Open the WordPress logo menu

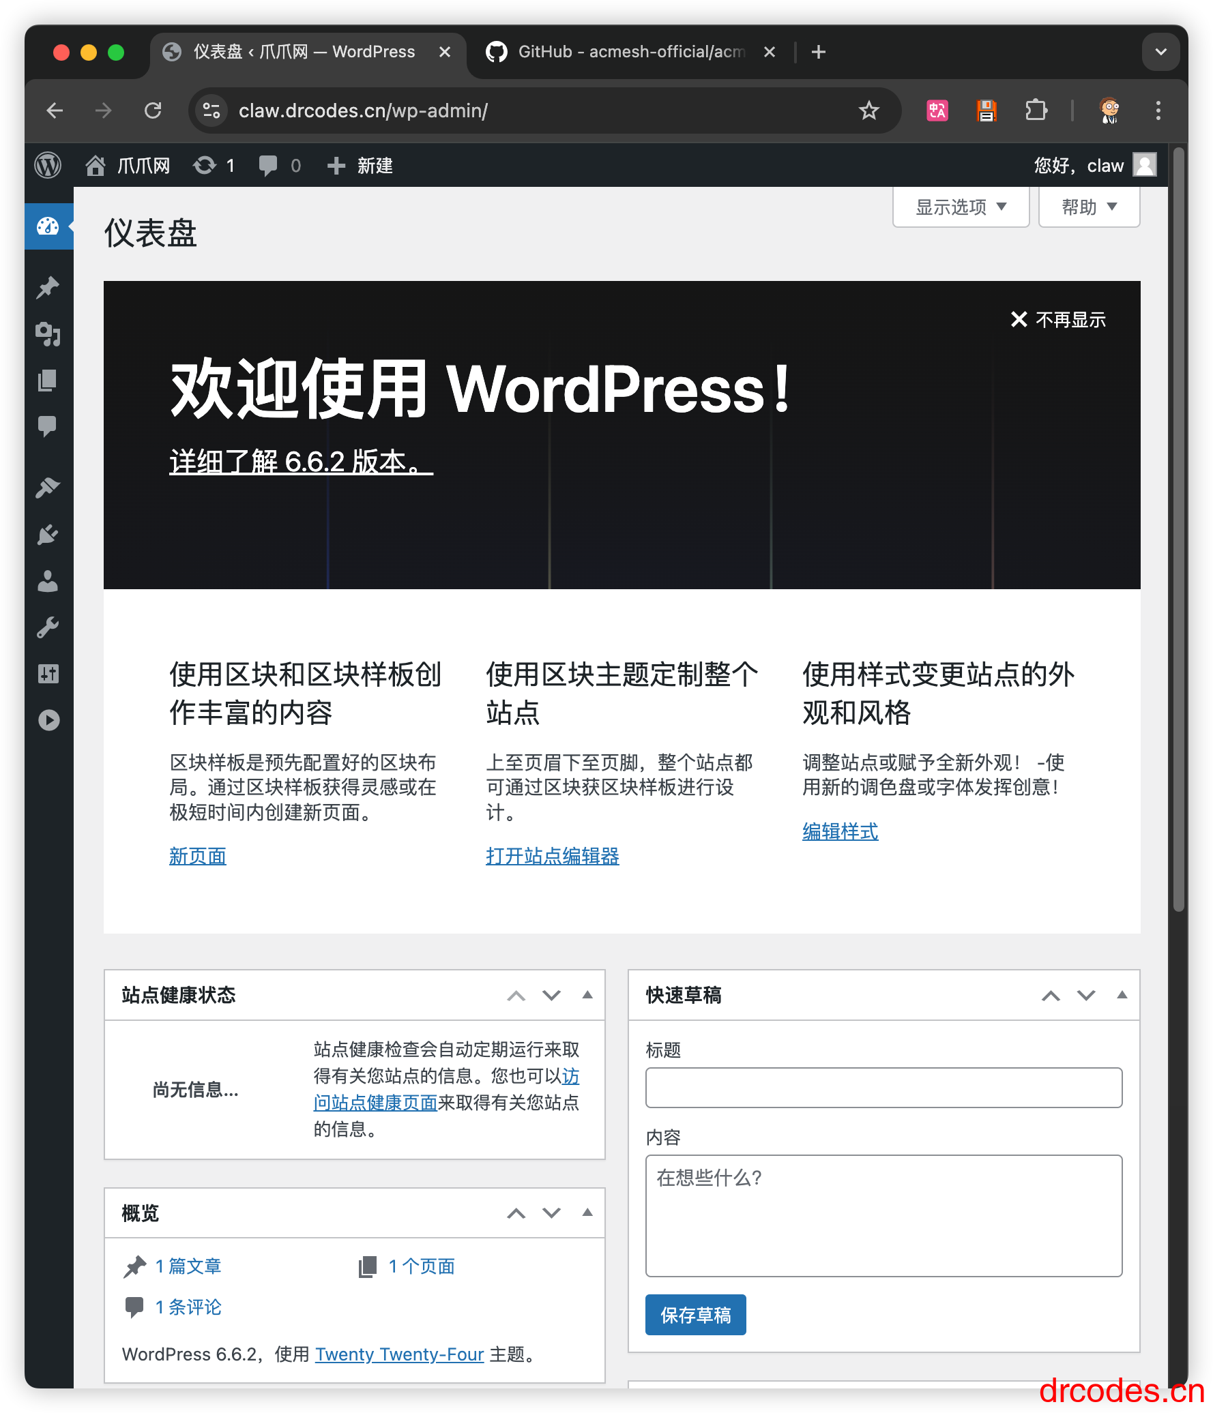(x=48, y=165)
